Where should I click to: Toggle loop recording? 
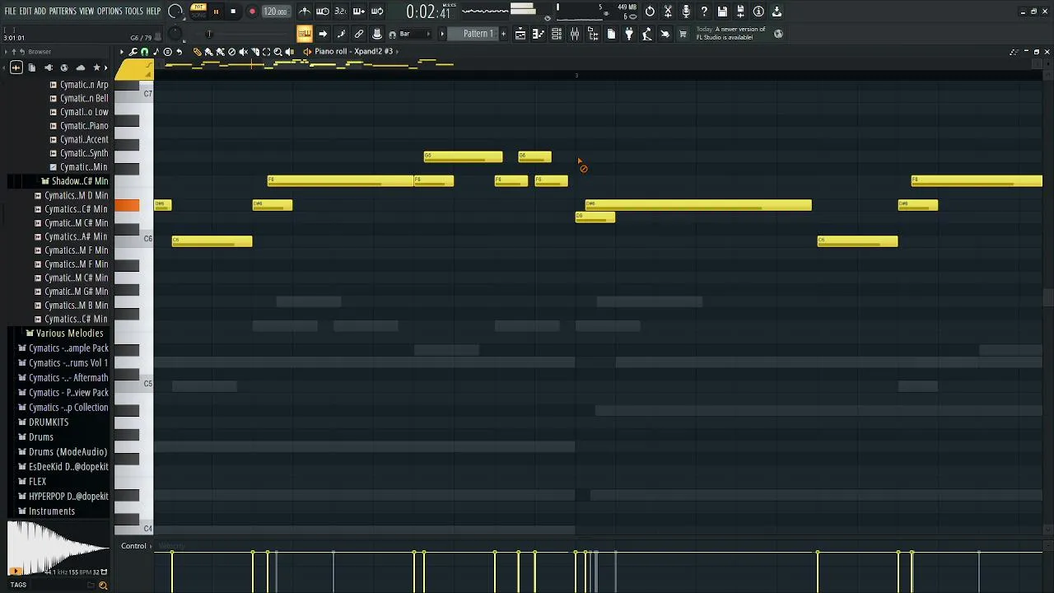tap(377, 12)
